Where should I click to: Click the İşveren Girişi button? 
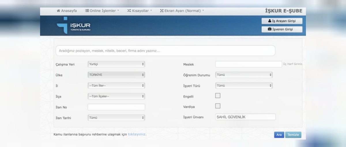(x=282, y=29)
